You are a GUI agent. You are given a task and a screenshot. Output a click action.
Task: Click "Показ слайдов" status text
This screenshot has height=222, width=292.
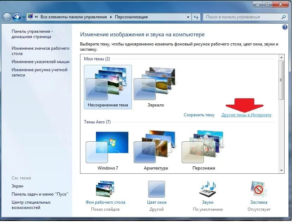pos(105,209)
